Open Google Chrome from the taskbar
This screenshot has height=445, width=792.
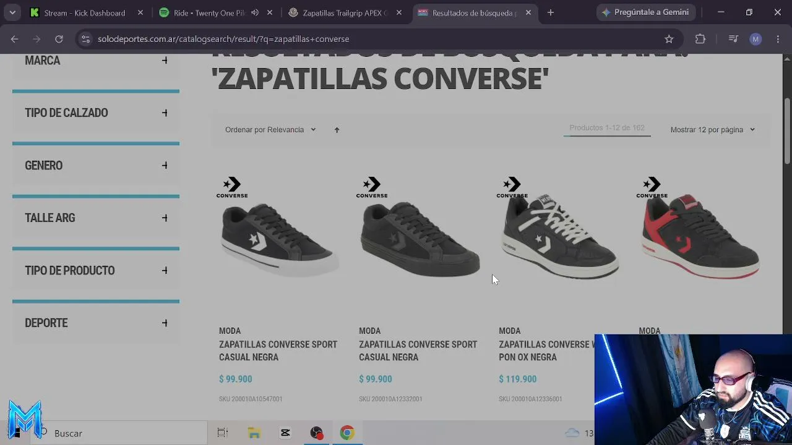coord(347,433)
